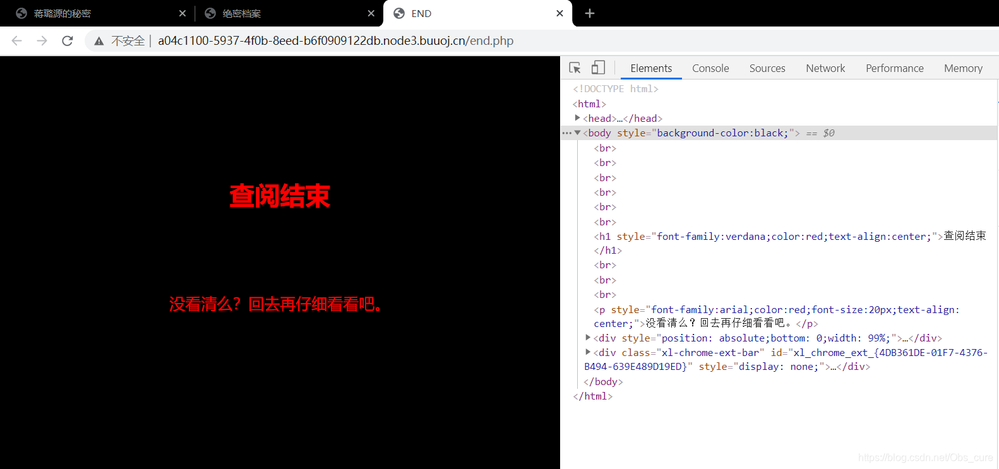Switch to the Sources panel

point(767,68)
